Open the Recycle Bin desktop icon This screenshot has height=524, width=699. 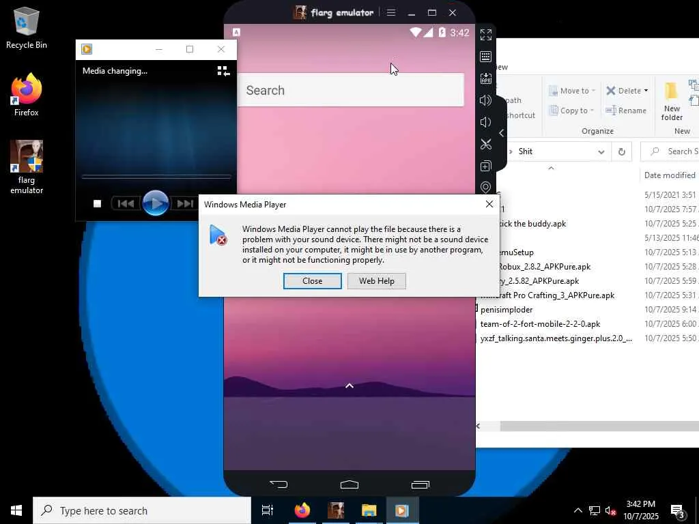27,27
